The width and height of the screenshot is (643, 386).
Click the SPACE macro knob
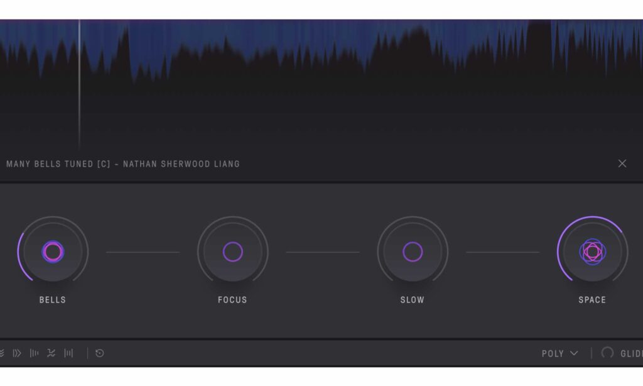tap(592, 251)
